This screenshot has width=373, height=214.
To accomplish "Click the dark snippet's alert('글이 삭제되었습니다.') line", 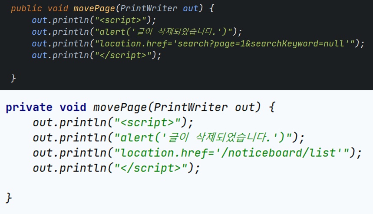I will tap(137, 32).
